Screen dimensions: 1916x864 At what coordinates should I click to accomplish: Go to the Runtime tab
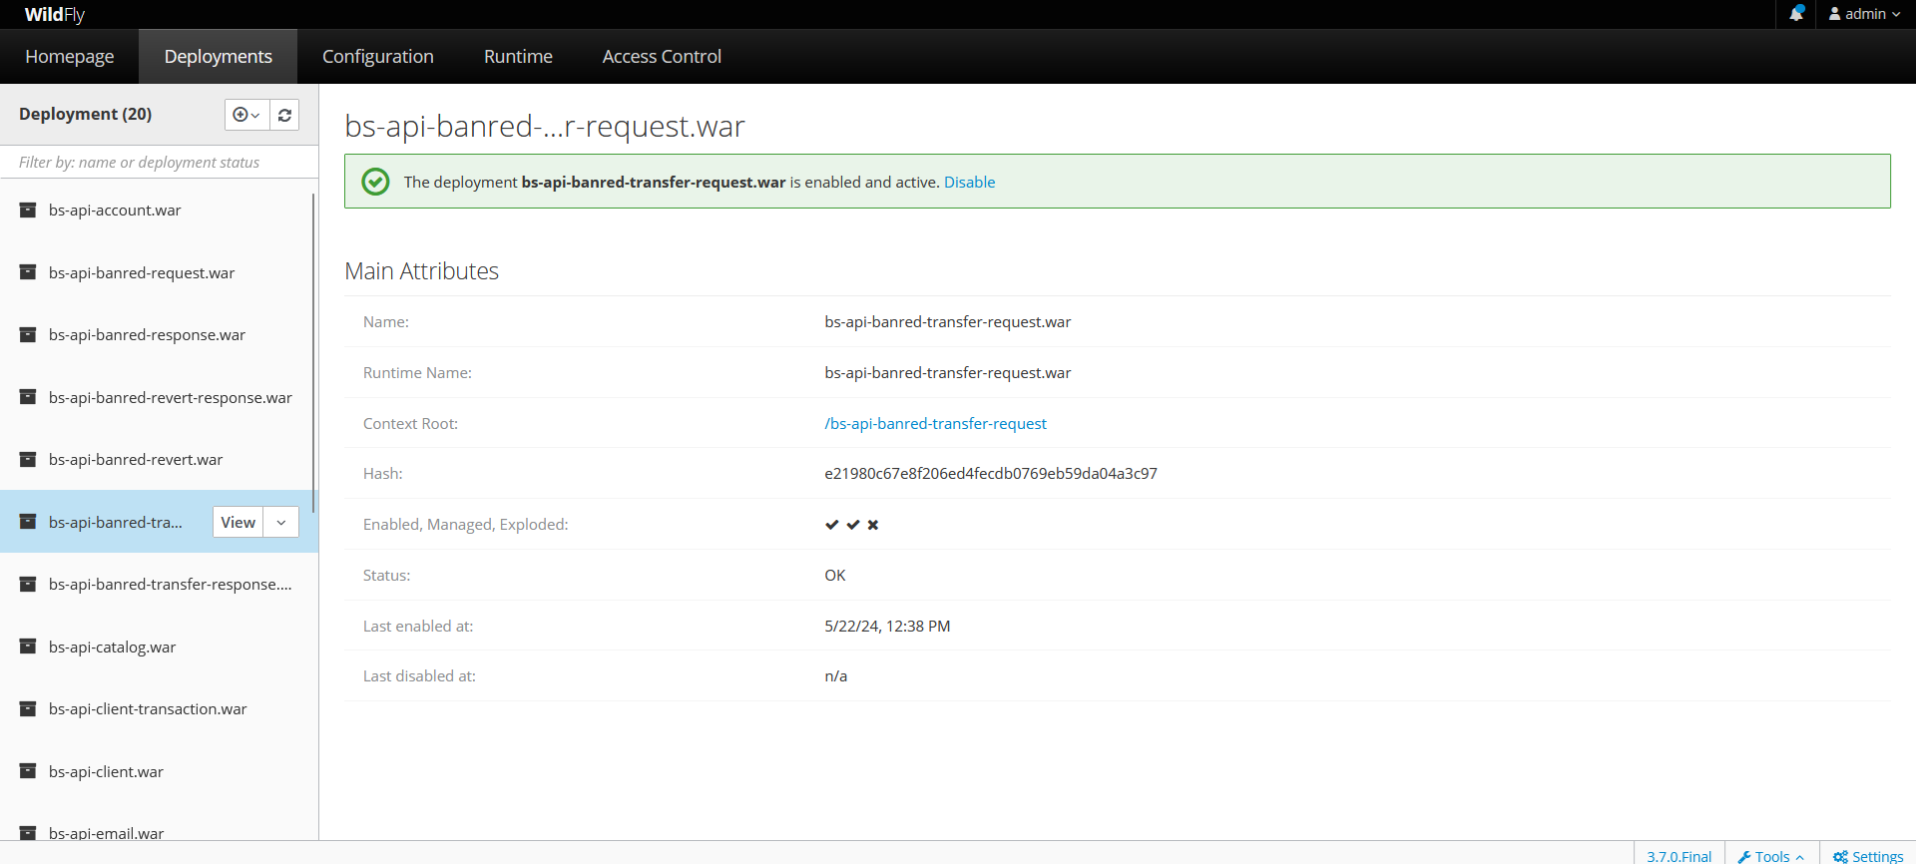pyautogui.click(x=518, y=57)
